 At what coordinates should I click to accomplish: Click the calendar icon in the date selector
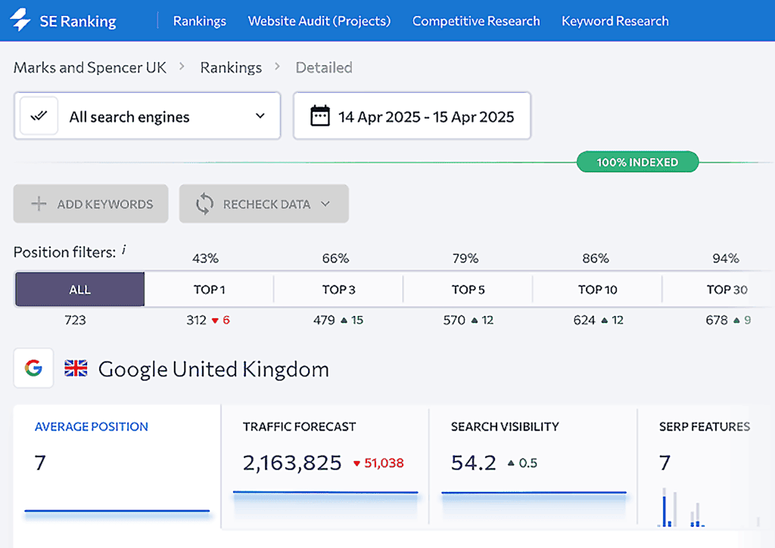[x=319, y=116]
